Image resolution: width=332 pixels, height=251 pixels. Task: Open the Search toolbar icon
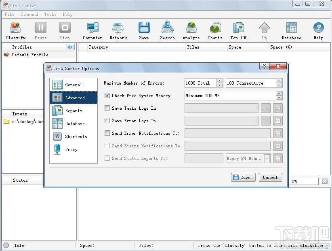pyautogui.click(x=168, y=31)
